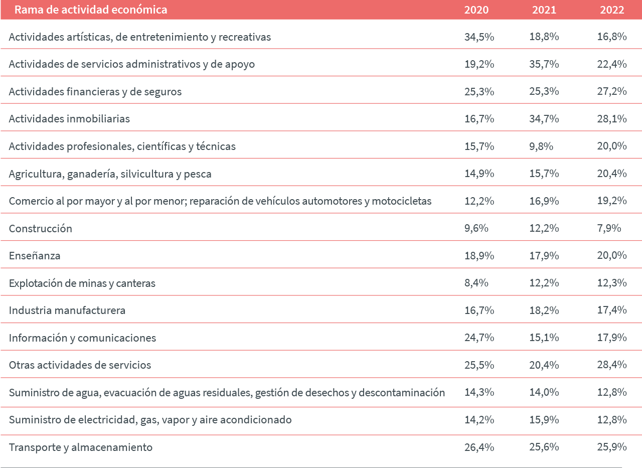Viewport: 642px width, 468px height.
Task: Click the 2022 column header
Action: coord(611,10)
